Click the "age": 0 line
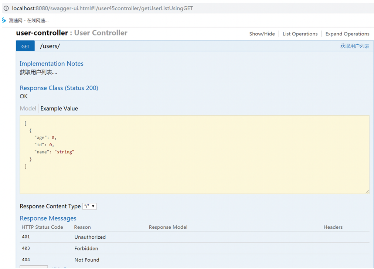 (x=45, y=137)
